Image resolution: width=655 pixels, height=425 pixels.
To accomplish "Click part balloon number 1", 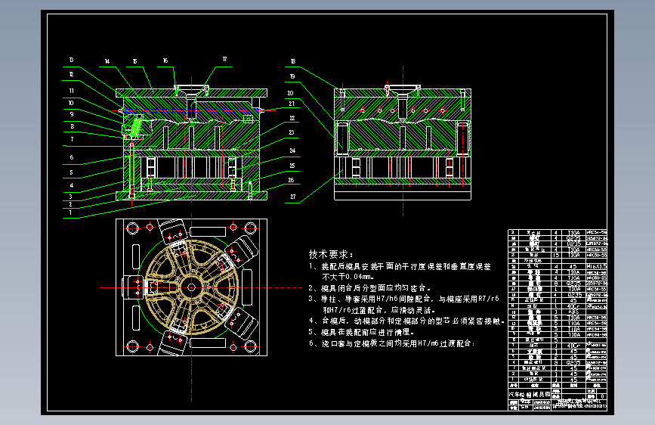I will [70, 212].
